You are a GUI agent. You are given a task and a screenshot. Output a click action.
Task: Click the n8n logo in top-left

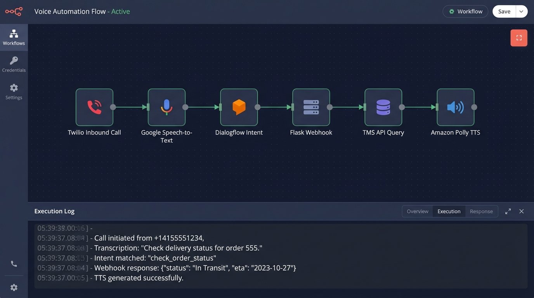point(14,12)
